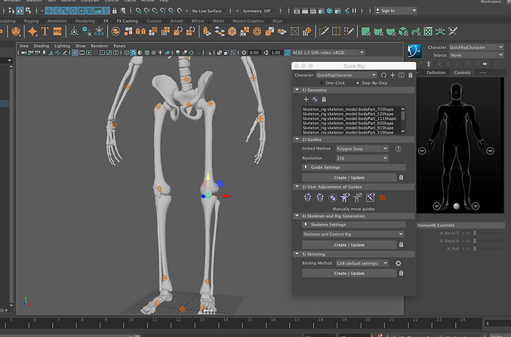Open skinning binding options gear icon
The width and height of the screenshot is (511, 337).
pos(399,263)
